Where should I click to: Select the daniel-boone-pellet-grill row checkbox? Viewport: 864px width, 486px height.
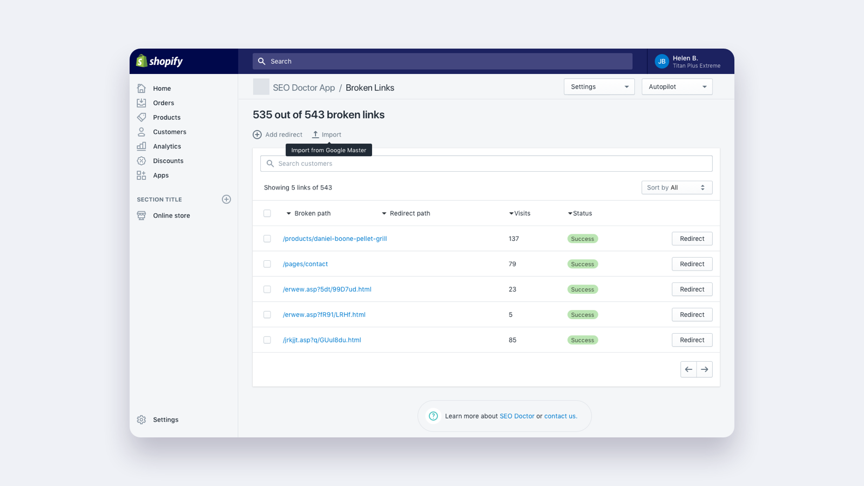pyautogui.click(x=267, y=239)
